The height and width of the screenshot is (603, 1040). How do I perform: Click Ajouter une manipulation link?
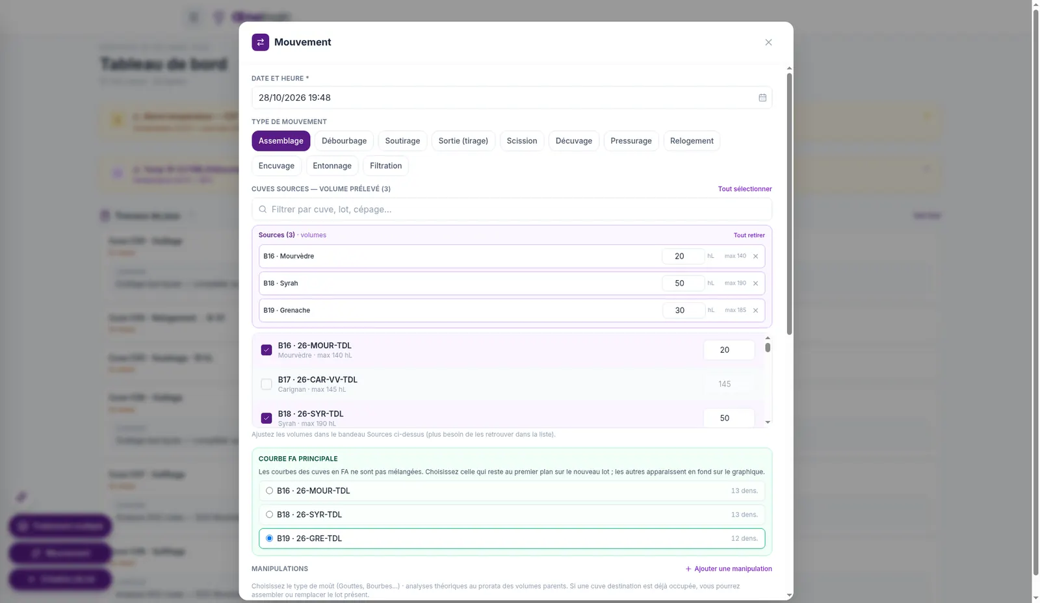pyautogui.click(x=729, y=569)
